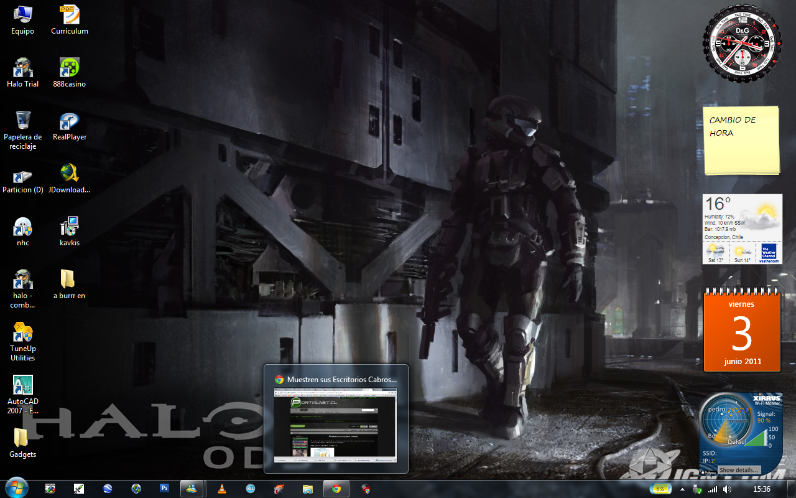Image resolution: width=796 pixels, height=498 pixels.
Task: Click the AutoCAD taskbar icon
Action: 136,489
